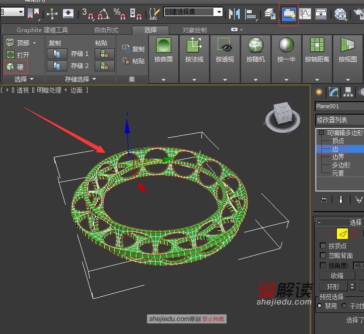The image size is (364, 334).
Task: Click the By Pivot Distance selection icon
Action: (x=317, y=45)
